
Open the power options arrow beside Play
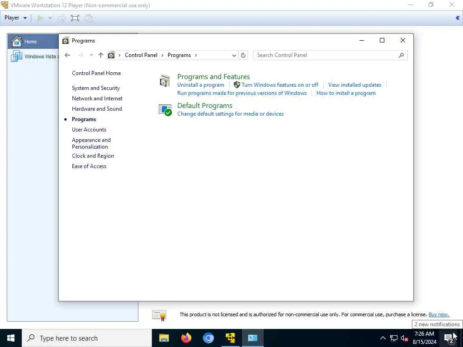tap(50, 18)
